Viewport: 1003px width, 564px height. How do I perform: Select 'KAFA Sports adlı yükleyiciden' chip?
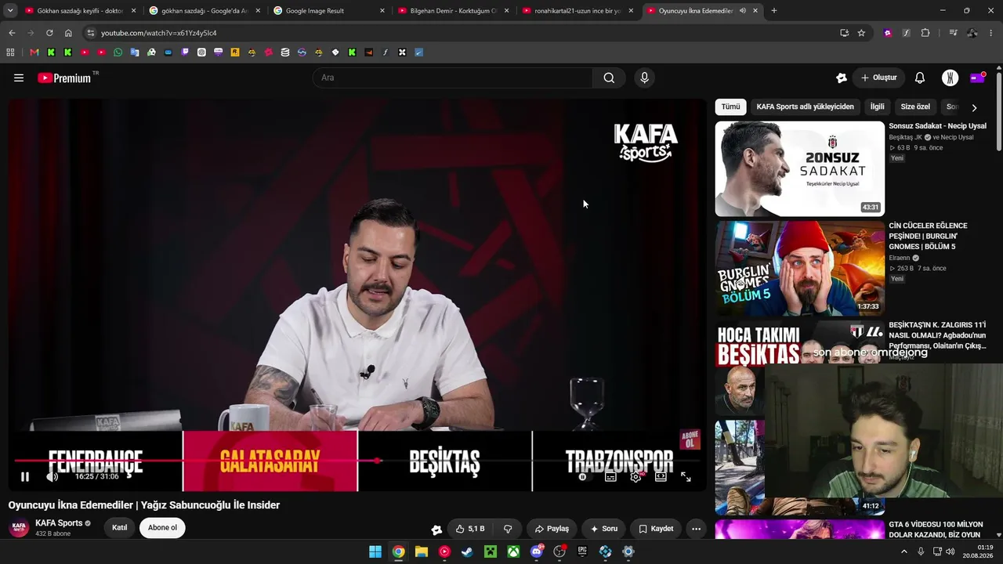[805, 107]
